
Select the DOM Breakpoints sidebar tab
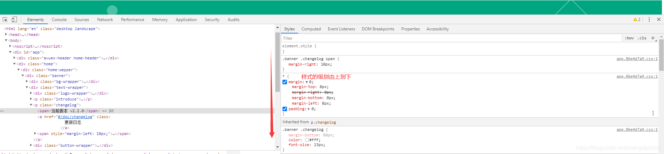coord(378,29)
